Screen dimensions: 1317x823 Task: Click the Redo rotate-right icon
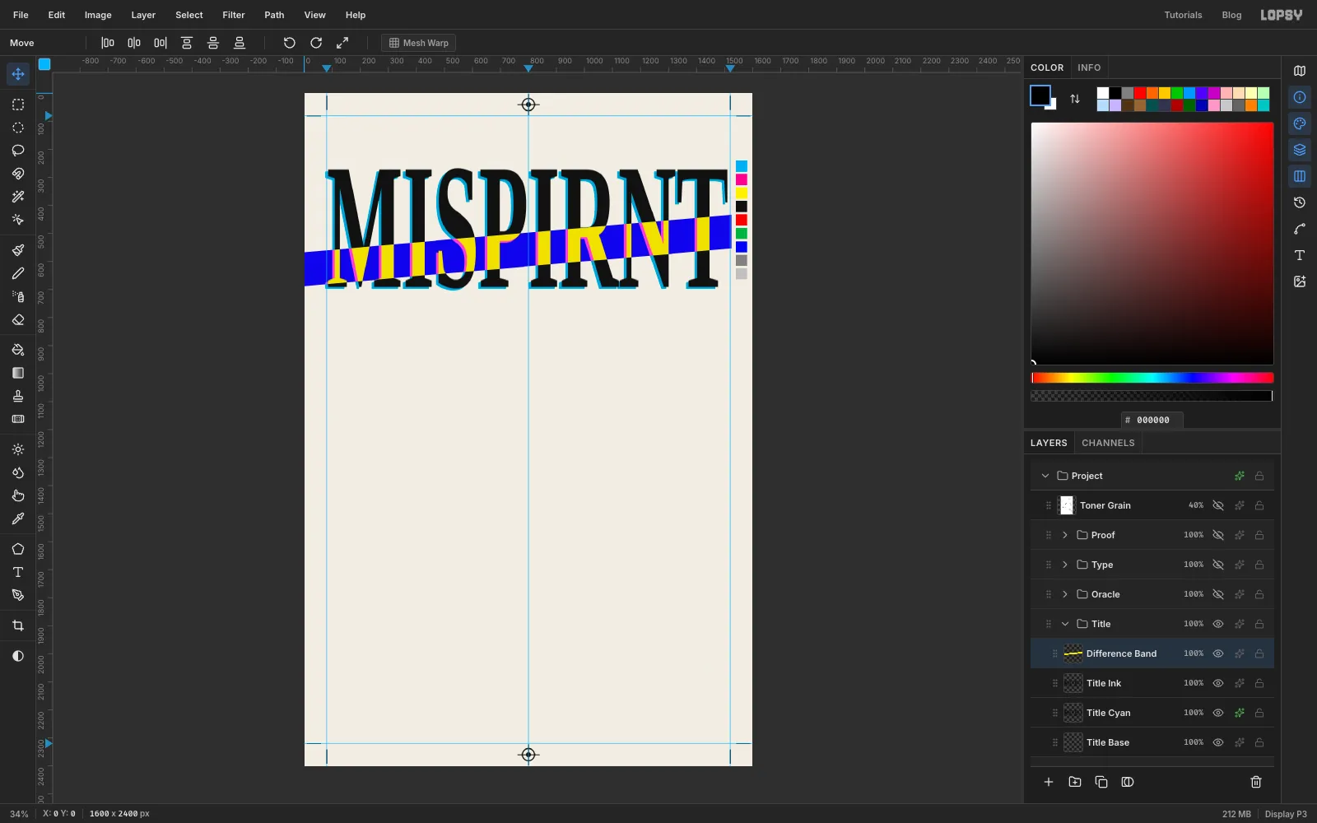pos(316,43)
